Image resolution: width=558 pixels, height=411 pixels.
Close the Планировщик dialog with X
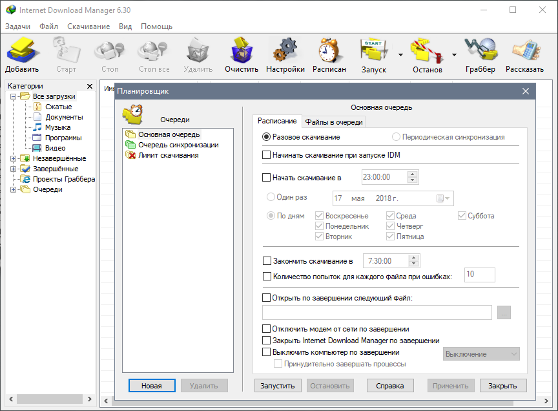click(x=526, y=91)
